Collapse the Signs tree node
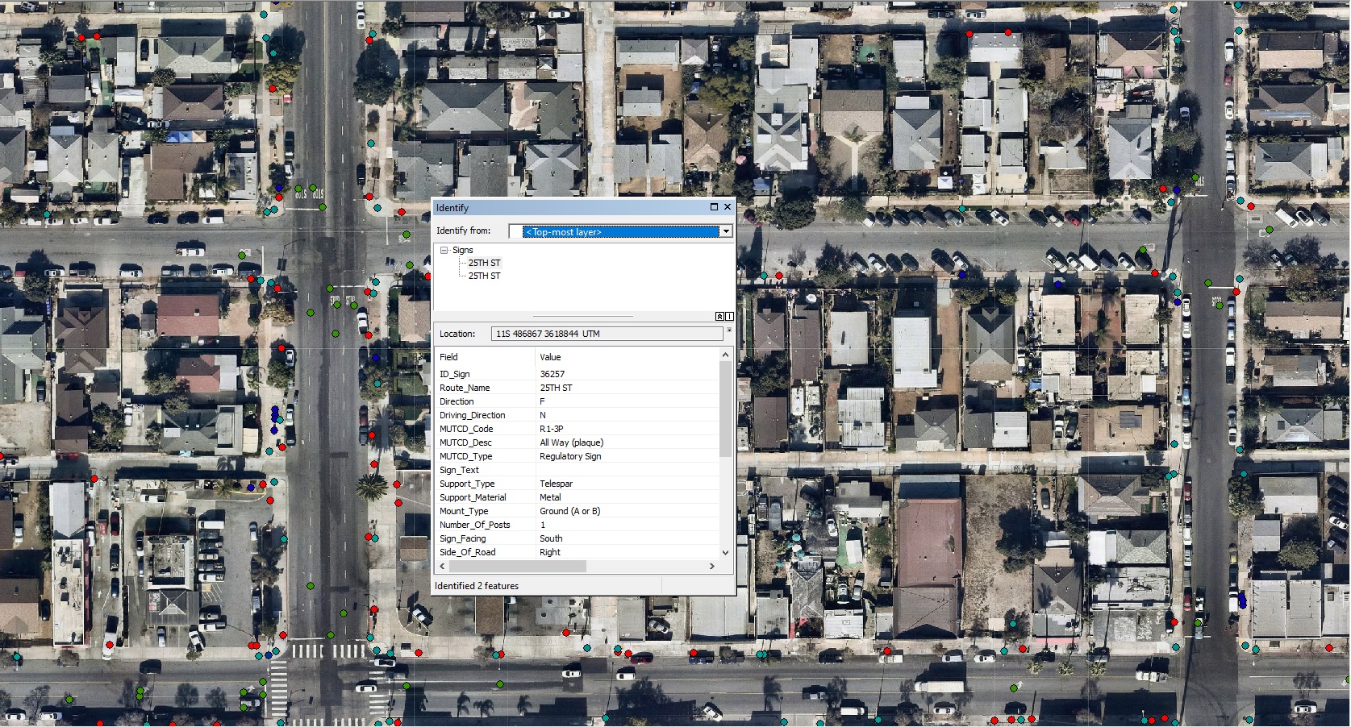This screenshot has height=727, width=1351. point(444,251)
